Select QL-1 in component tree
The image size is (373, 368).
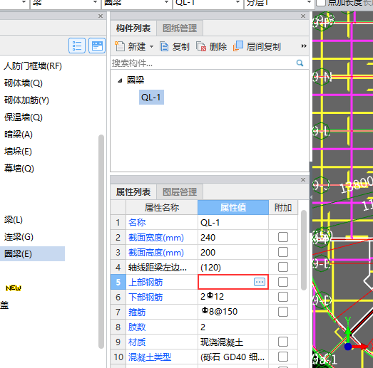click(151, 97)
